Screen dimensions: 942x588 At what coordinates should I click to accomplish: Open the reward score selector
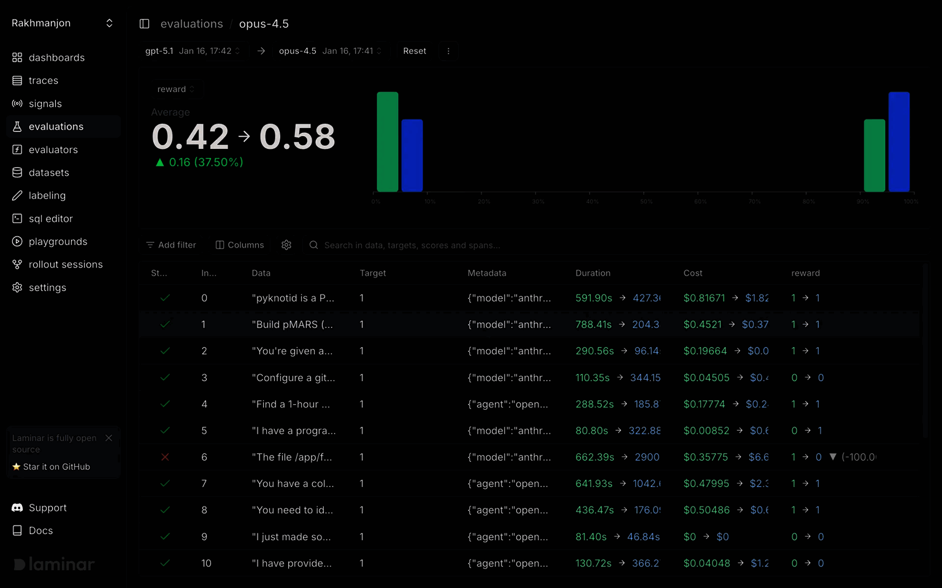[176, 89]
